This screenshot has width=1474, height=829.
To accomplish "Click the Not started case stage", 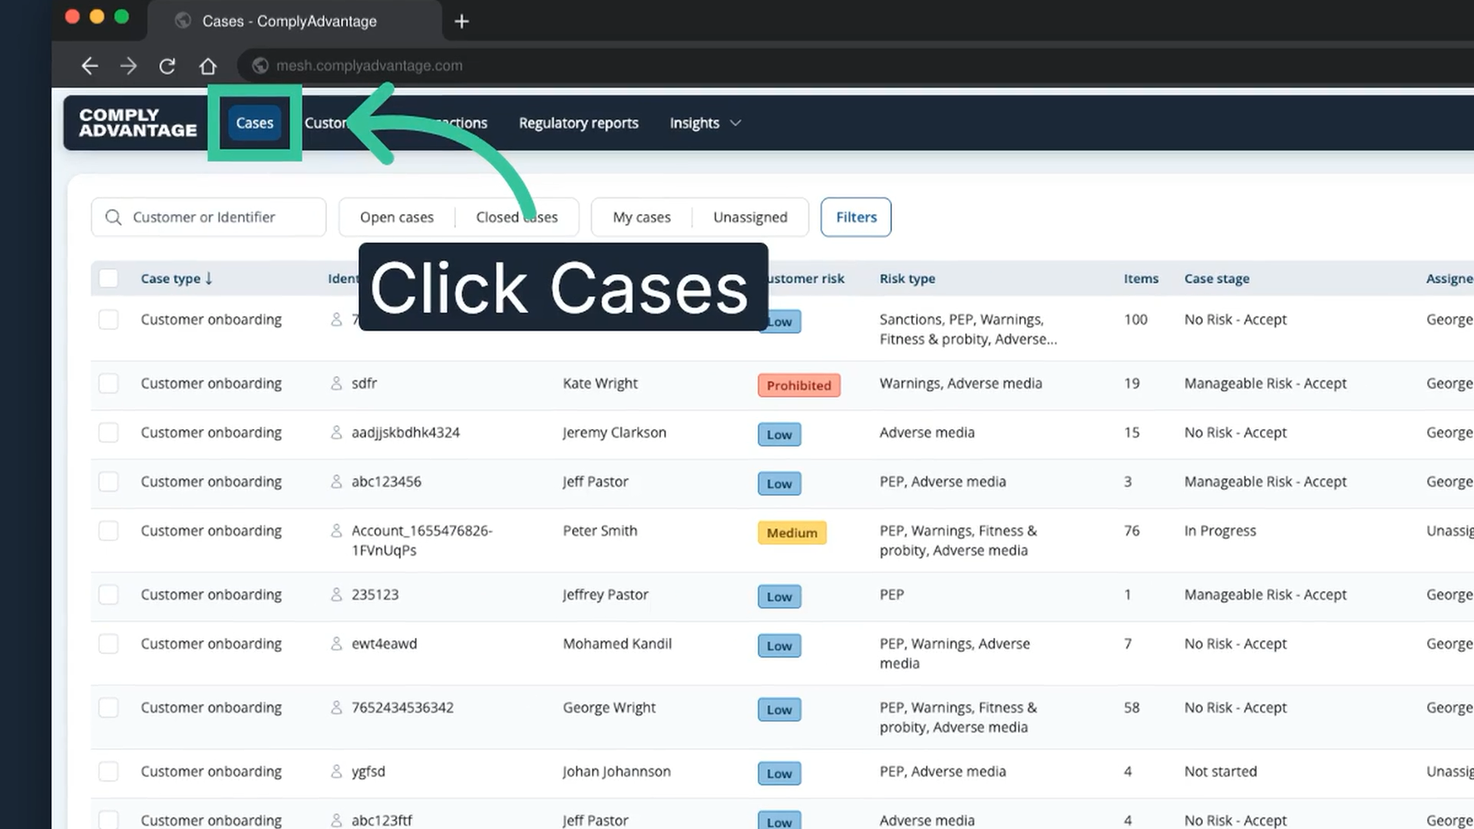I will (x=1221, y=771).
